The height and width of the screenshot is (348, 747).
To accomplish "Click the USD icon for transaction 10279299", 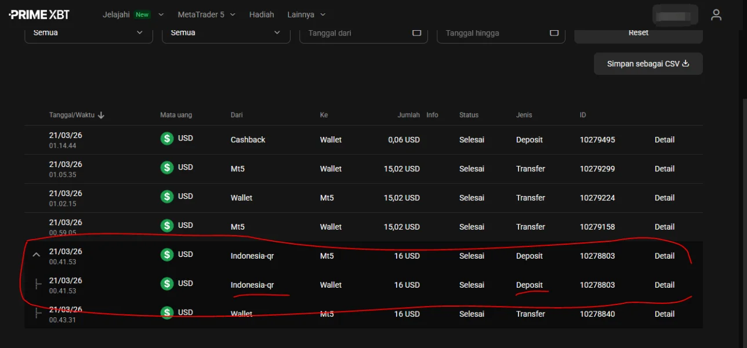I will click(167, 168).
